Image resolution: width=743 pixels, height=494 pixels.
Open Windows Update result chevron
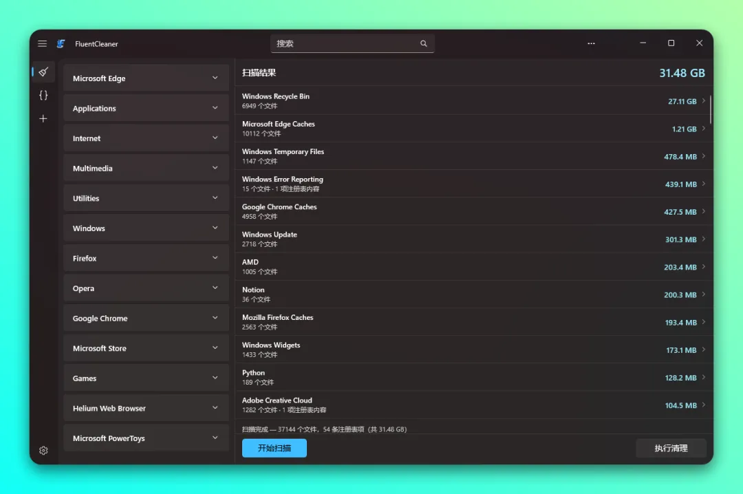(704, 239)
